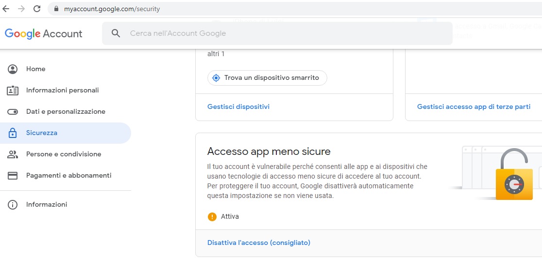This screenshot has height=258, width=542.
Task: Open the Gestisci dispositivi link
Action: [x=238, y=107]
